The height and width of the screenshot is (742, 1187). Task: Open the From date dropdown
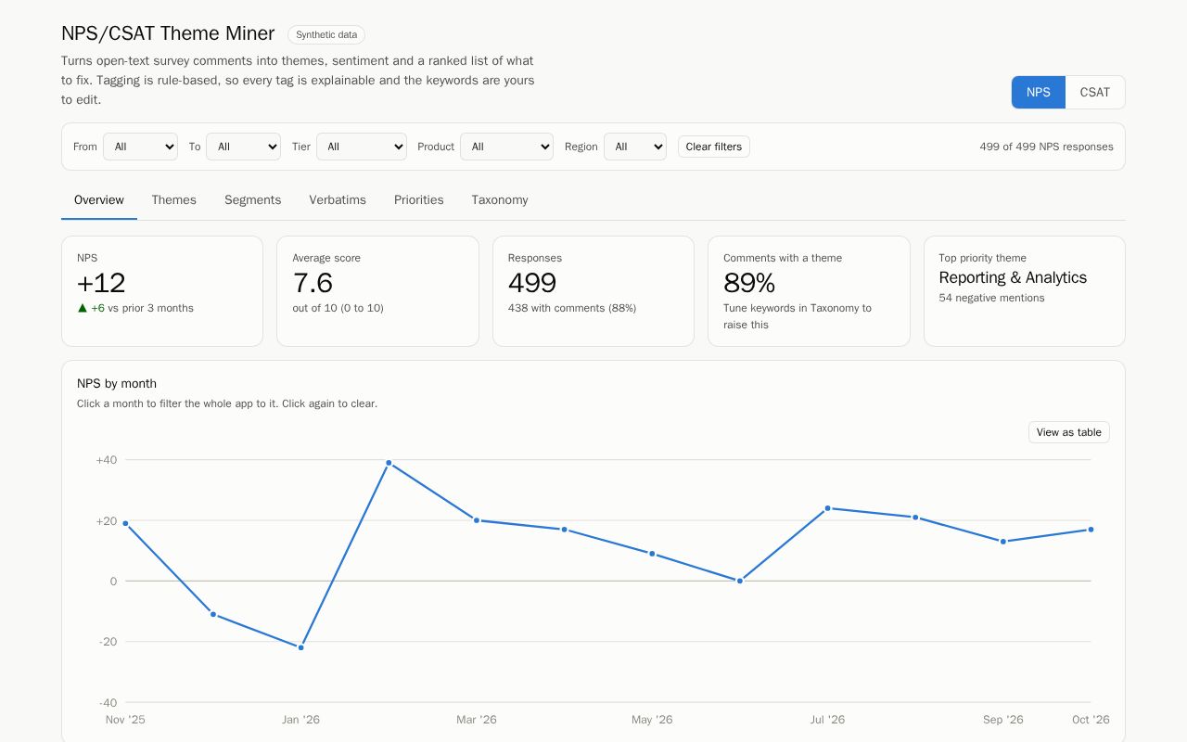coord(140,147)
